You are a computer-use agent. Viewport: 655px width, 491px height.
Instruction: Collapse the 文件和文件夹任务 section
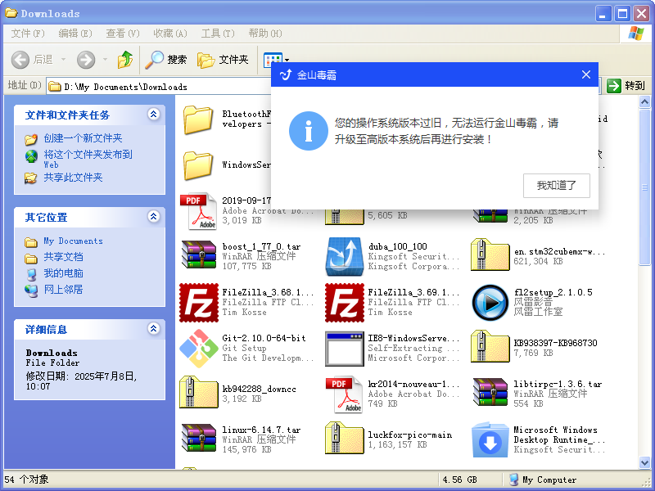click(x=154, y=114)
